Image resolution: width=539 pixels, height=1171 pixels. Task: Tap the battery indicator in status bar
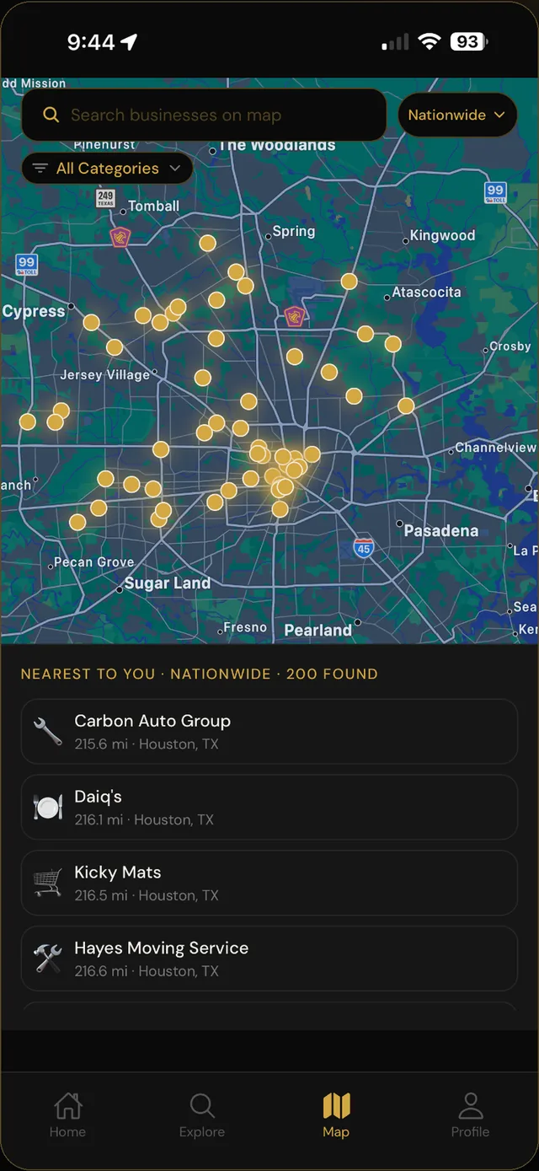point(468,41)
